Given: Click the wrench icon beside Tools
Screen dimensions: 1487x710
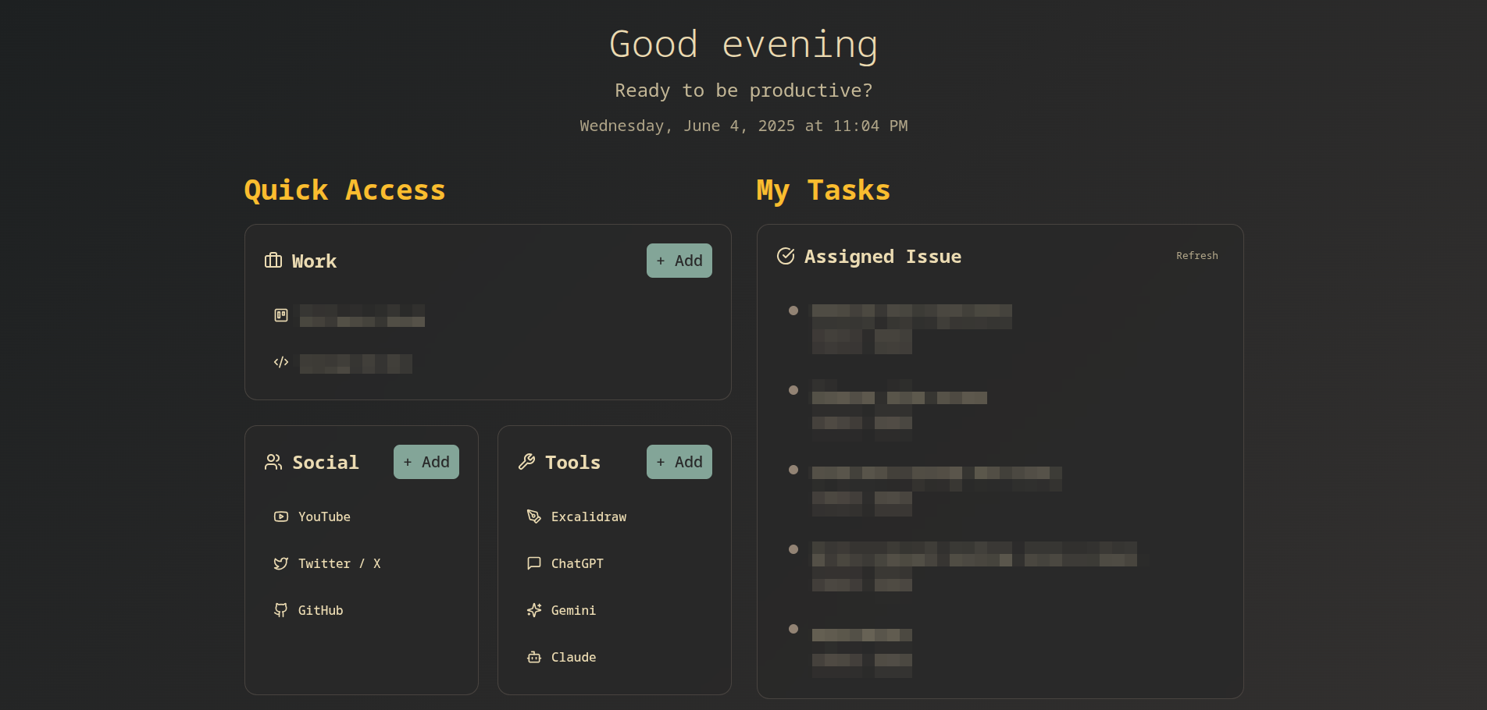Looking at the screenshot, I should 527,461.
